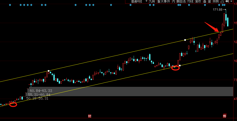Open the 重大事件 major events menu

164,2
